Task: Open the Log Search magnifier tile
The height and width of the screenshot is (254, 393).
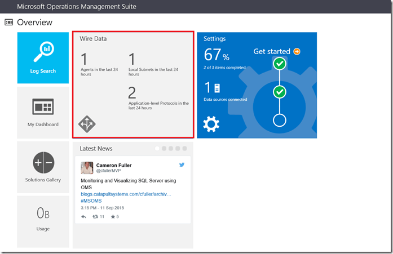Action: (x=43, y=53)
